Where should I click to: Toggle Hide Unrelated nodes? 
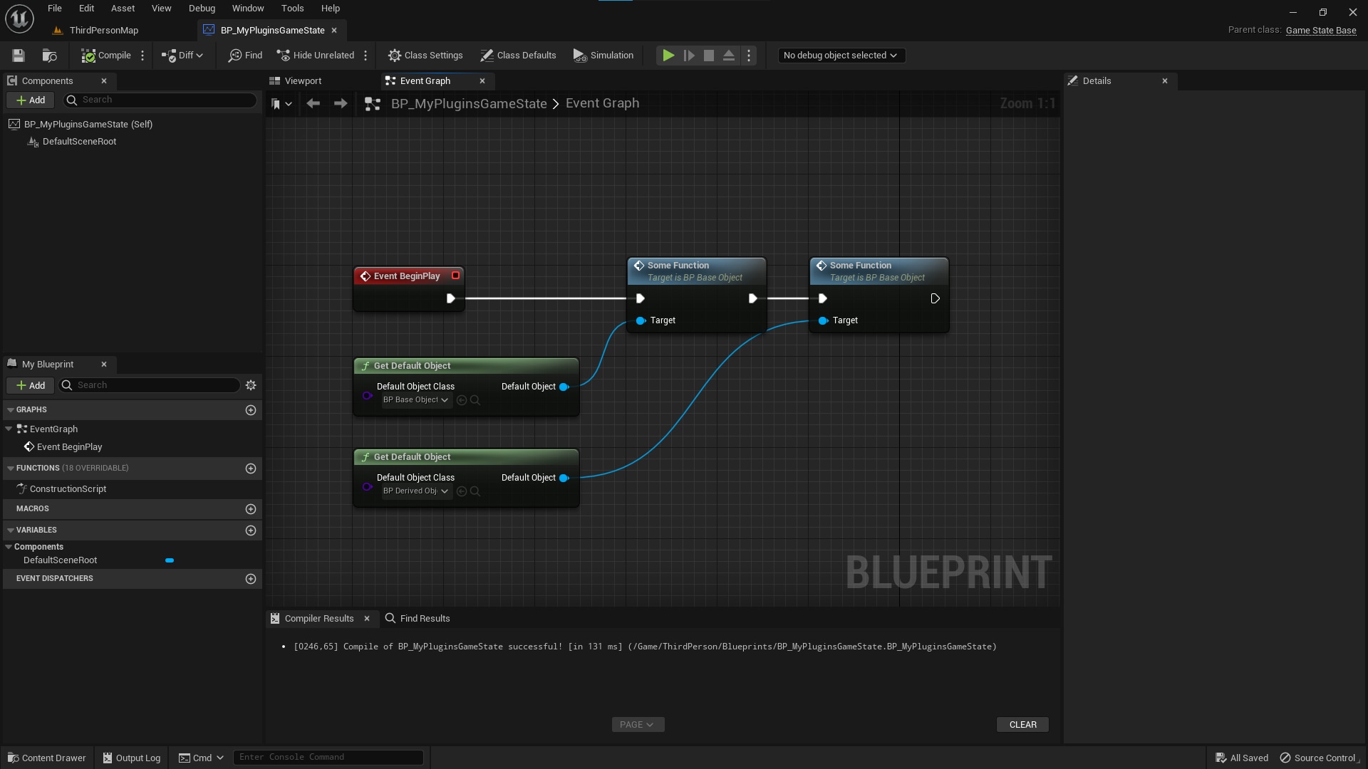[314, 55]
